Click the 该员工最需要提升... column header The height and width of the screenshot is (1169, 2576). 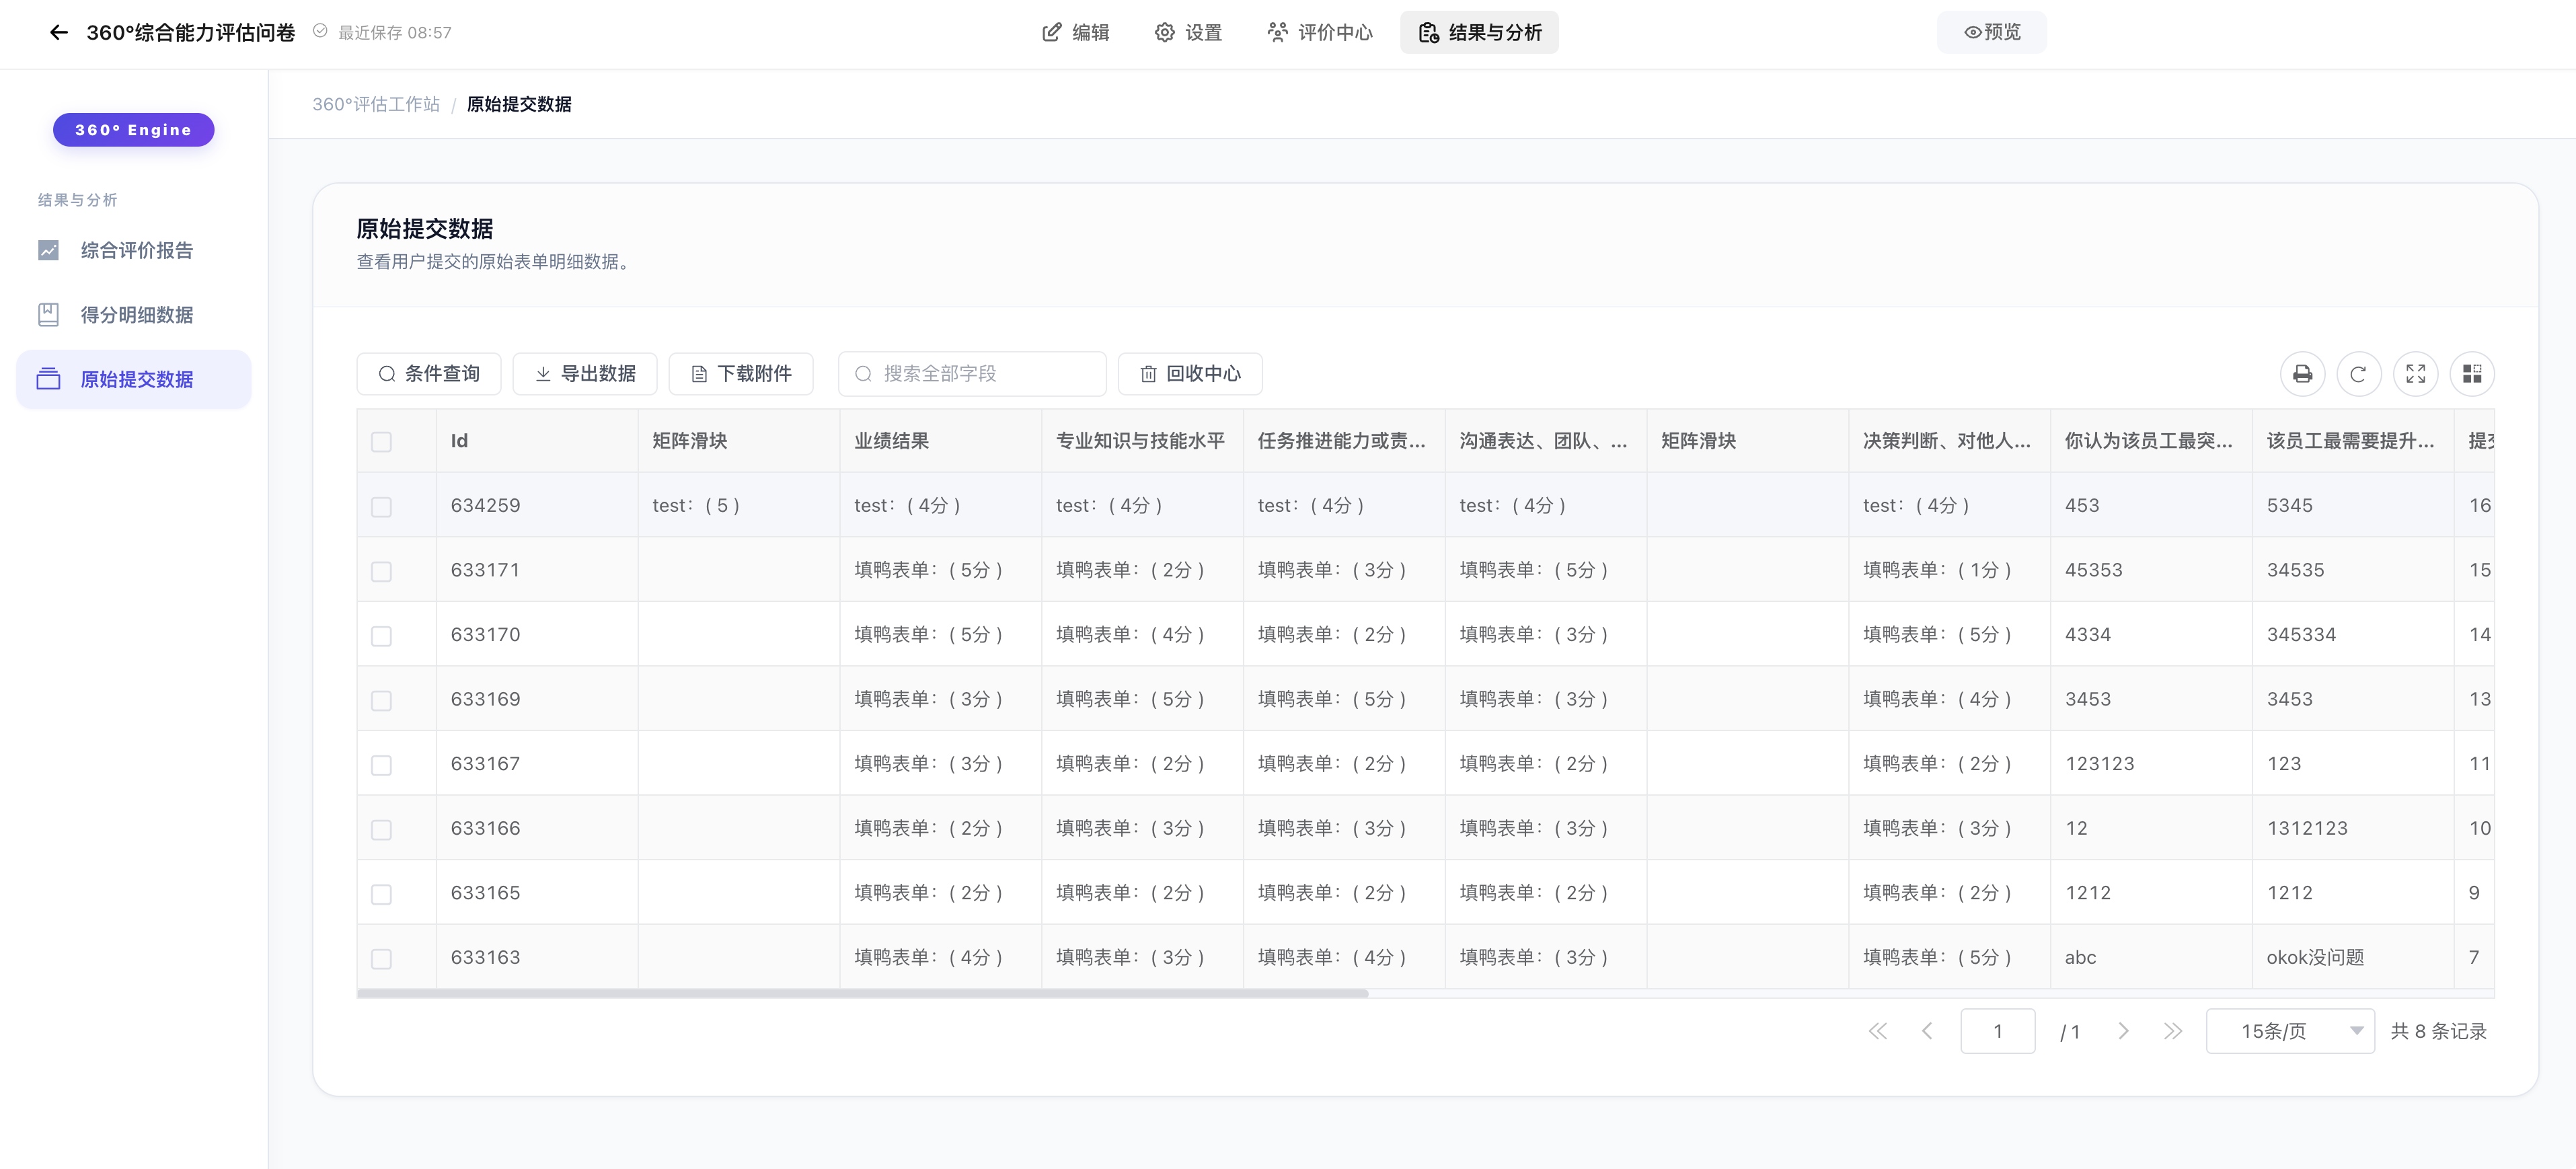coord(2353,441)
